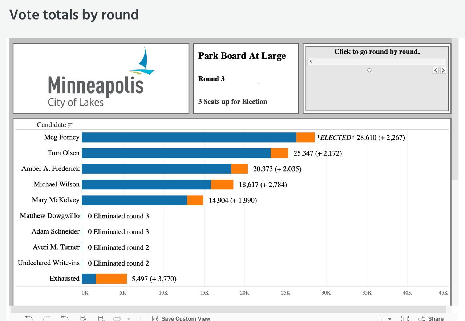Open the replay speed dropdown arrow
This screenshot has height=321, width=465.
tap(129, 319)
